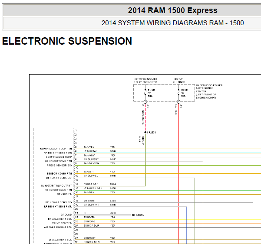Click connector pin number 1

tap(76, 130)
